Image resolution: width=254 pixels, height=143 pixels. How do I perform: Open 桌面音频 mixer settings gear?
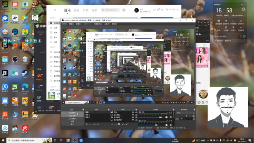pos(170,117)
